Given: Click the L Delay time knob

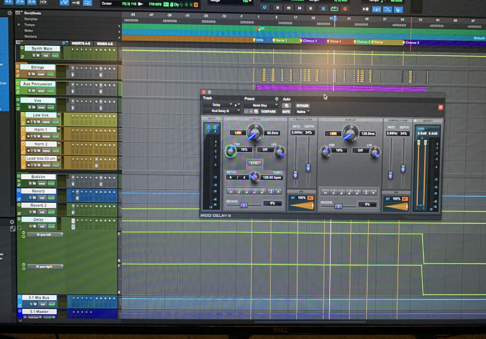Looking at the screenshot, I should click(x=255, y=132).
